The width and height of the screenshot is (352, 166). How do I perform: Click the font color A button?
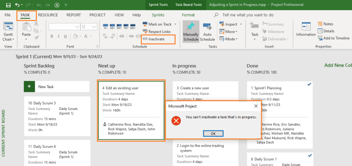[86, 36]
